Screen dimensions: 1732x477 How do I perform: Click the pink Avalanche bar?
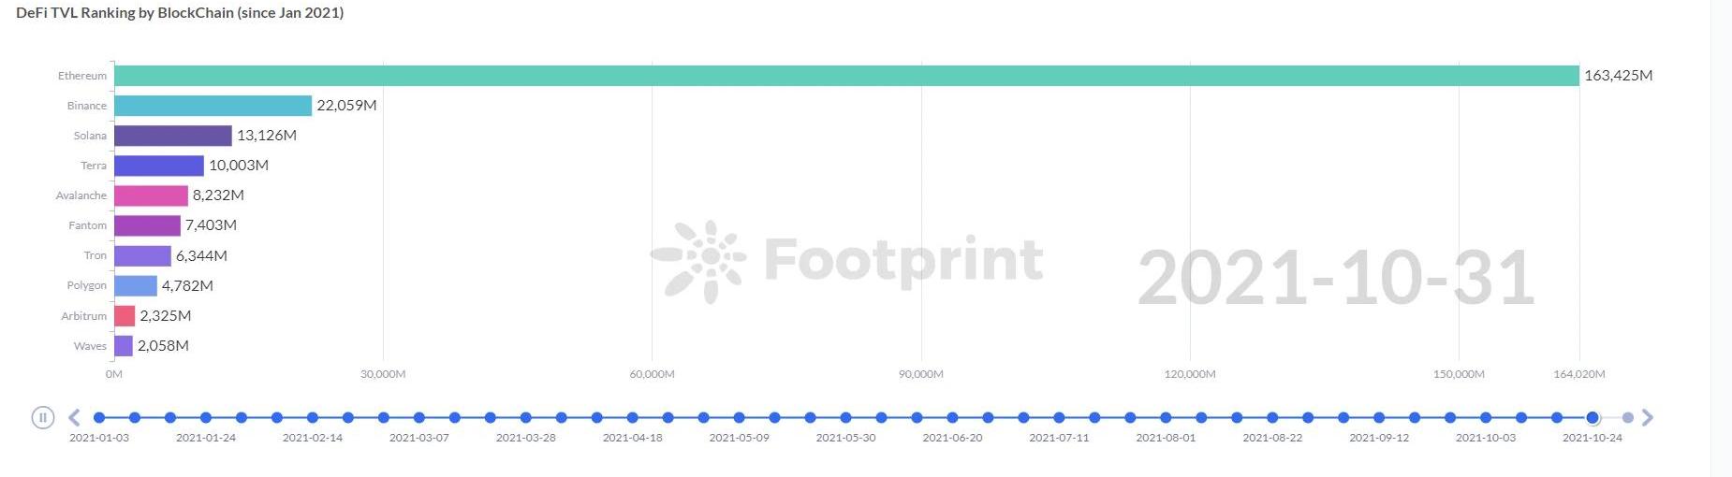[151, 195]
